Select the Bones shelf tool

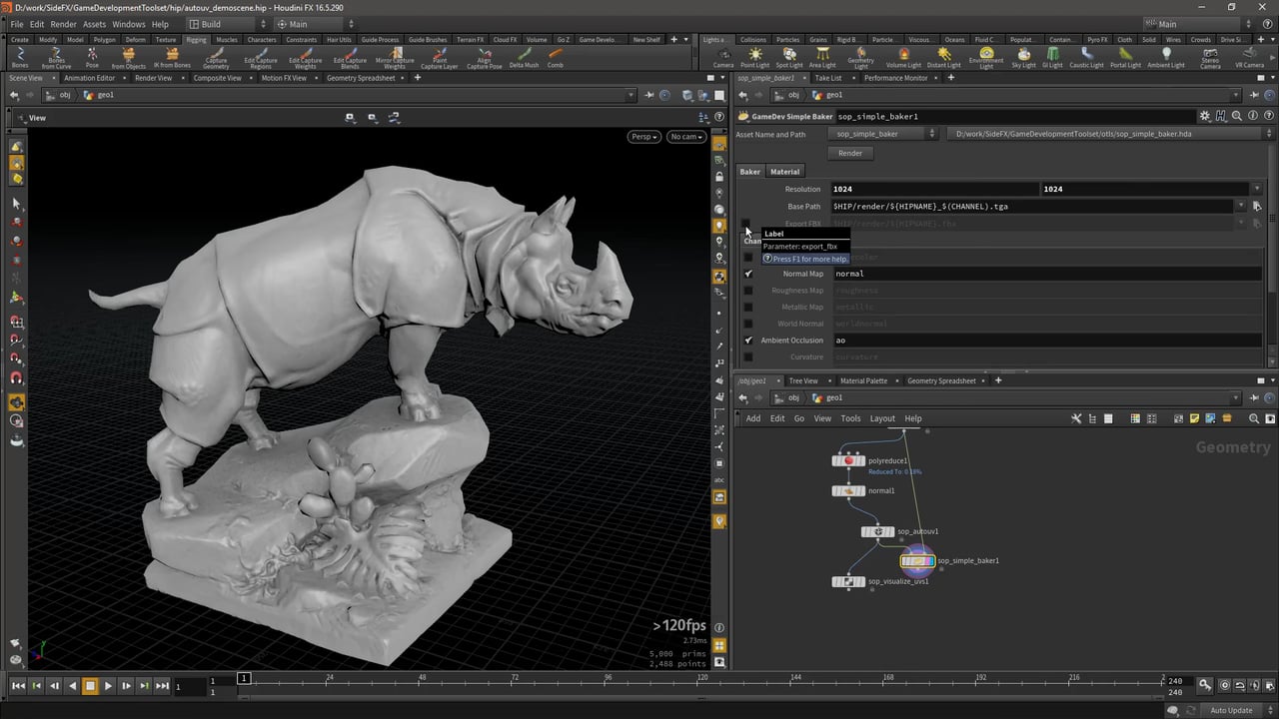click(20, 57)
